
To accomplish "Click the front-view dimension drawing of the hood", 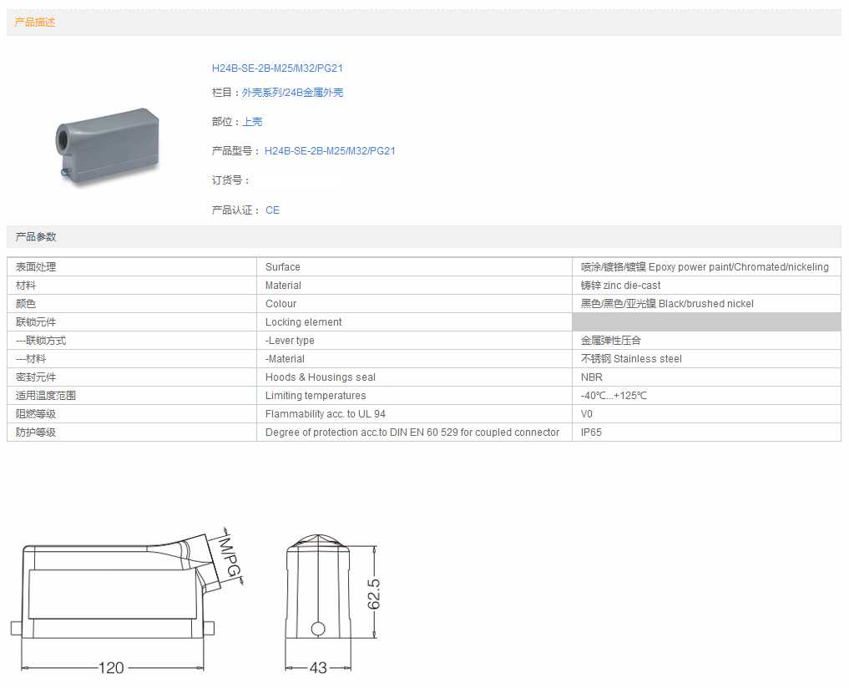I will pos(318,593).
